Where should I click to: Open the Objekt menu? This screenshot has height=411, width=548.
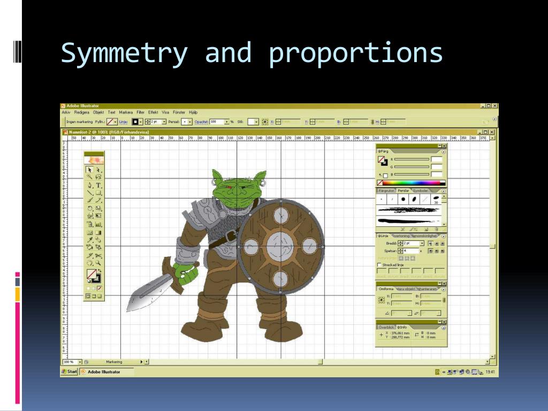click(98, 112)
